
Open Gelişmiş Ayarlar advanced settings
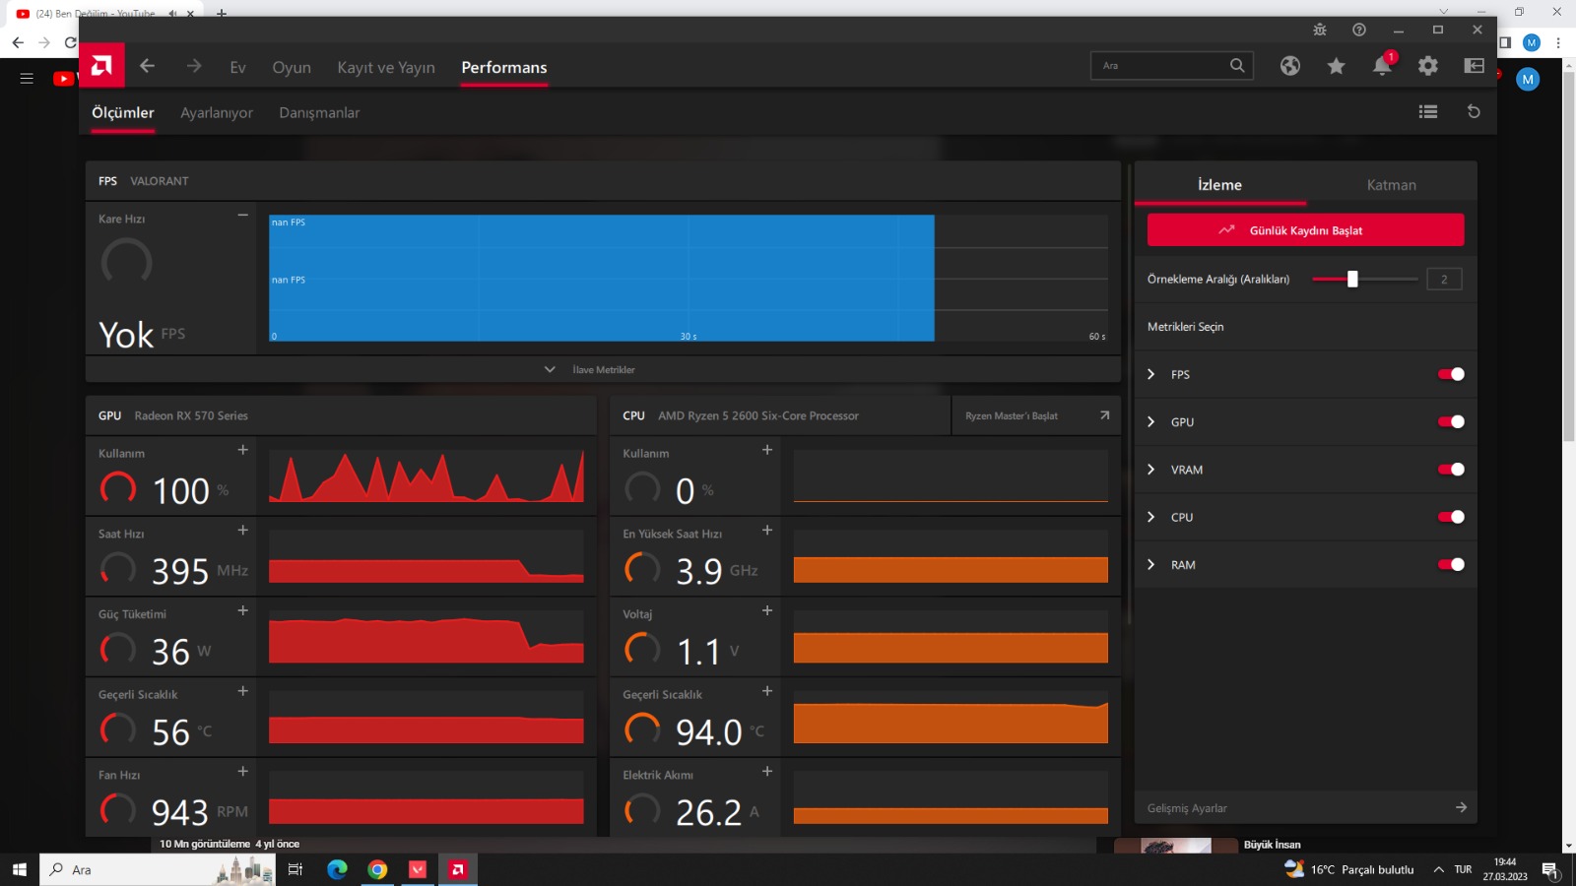(x=1305, y=808)
